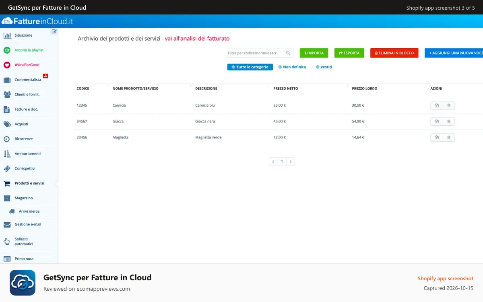Focus the Filtra per codice/nome search field
Viewport: 483px width, 302px height.
pyautogui.click(x=260, y=53)
